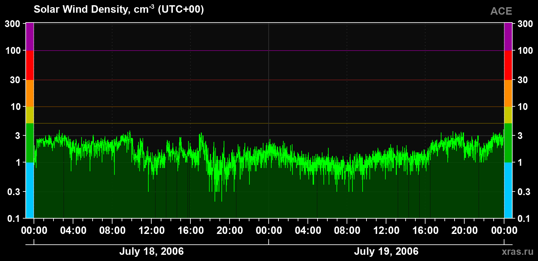
Task: Select the 0.1 label on the left axis
Action: click(14, 219)
